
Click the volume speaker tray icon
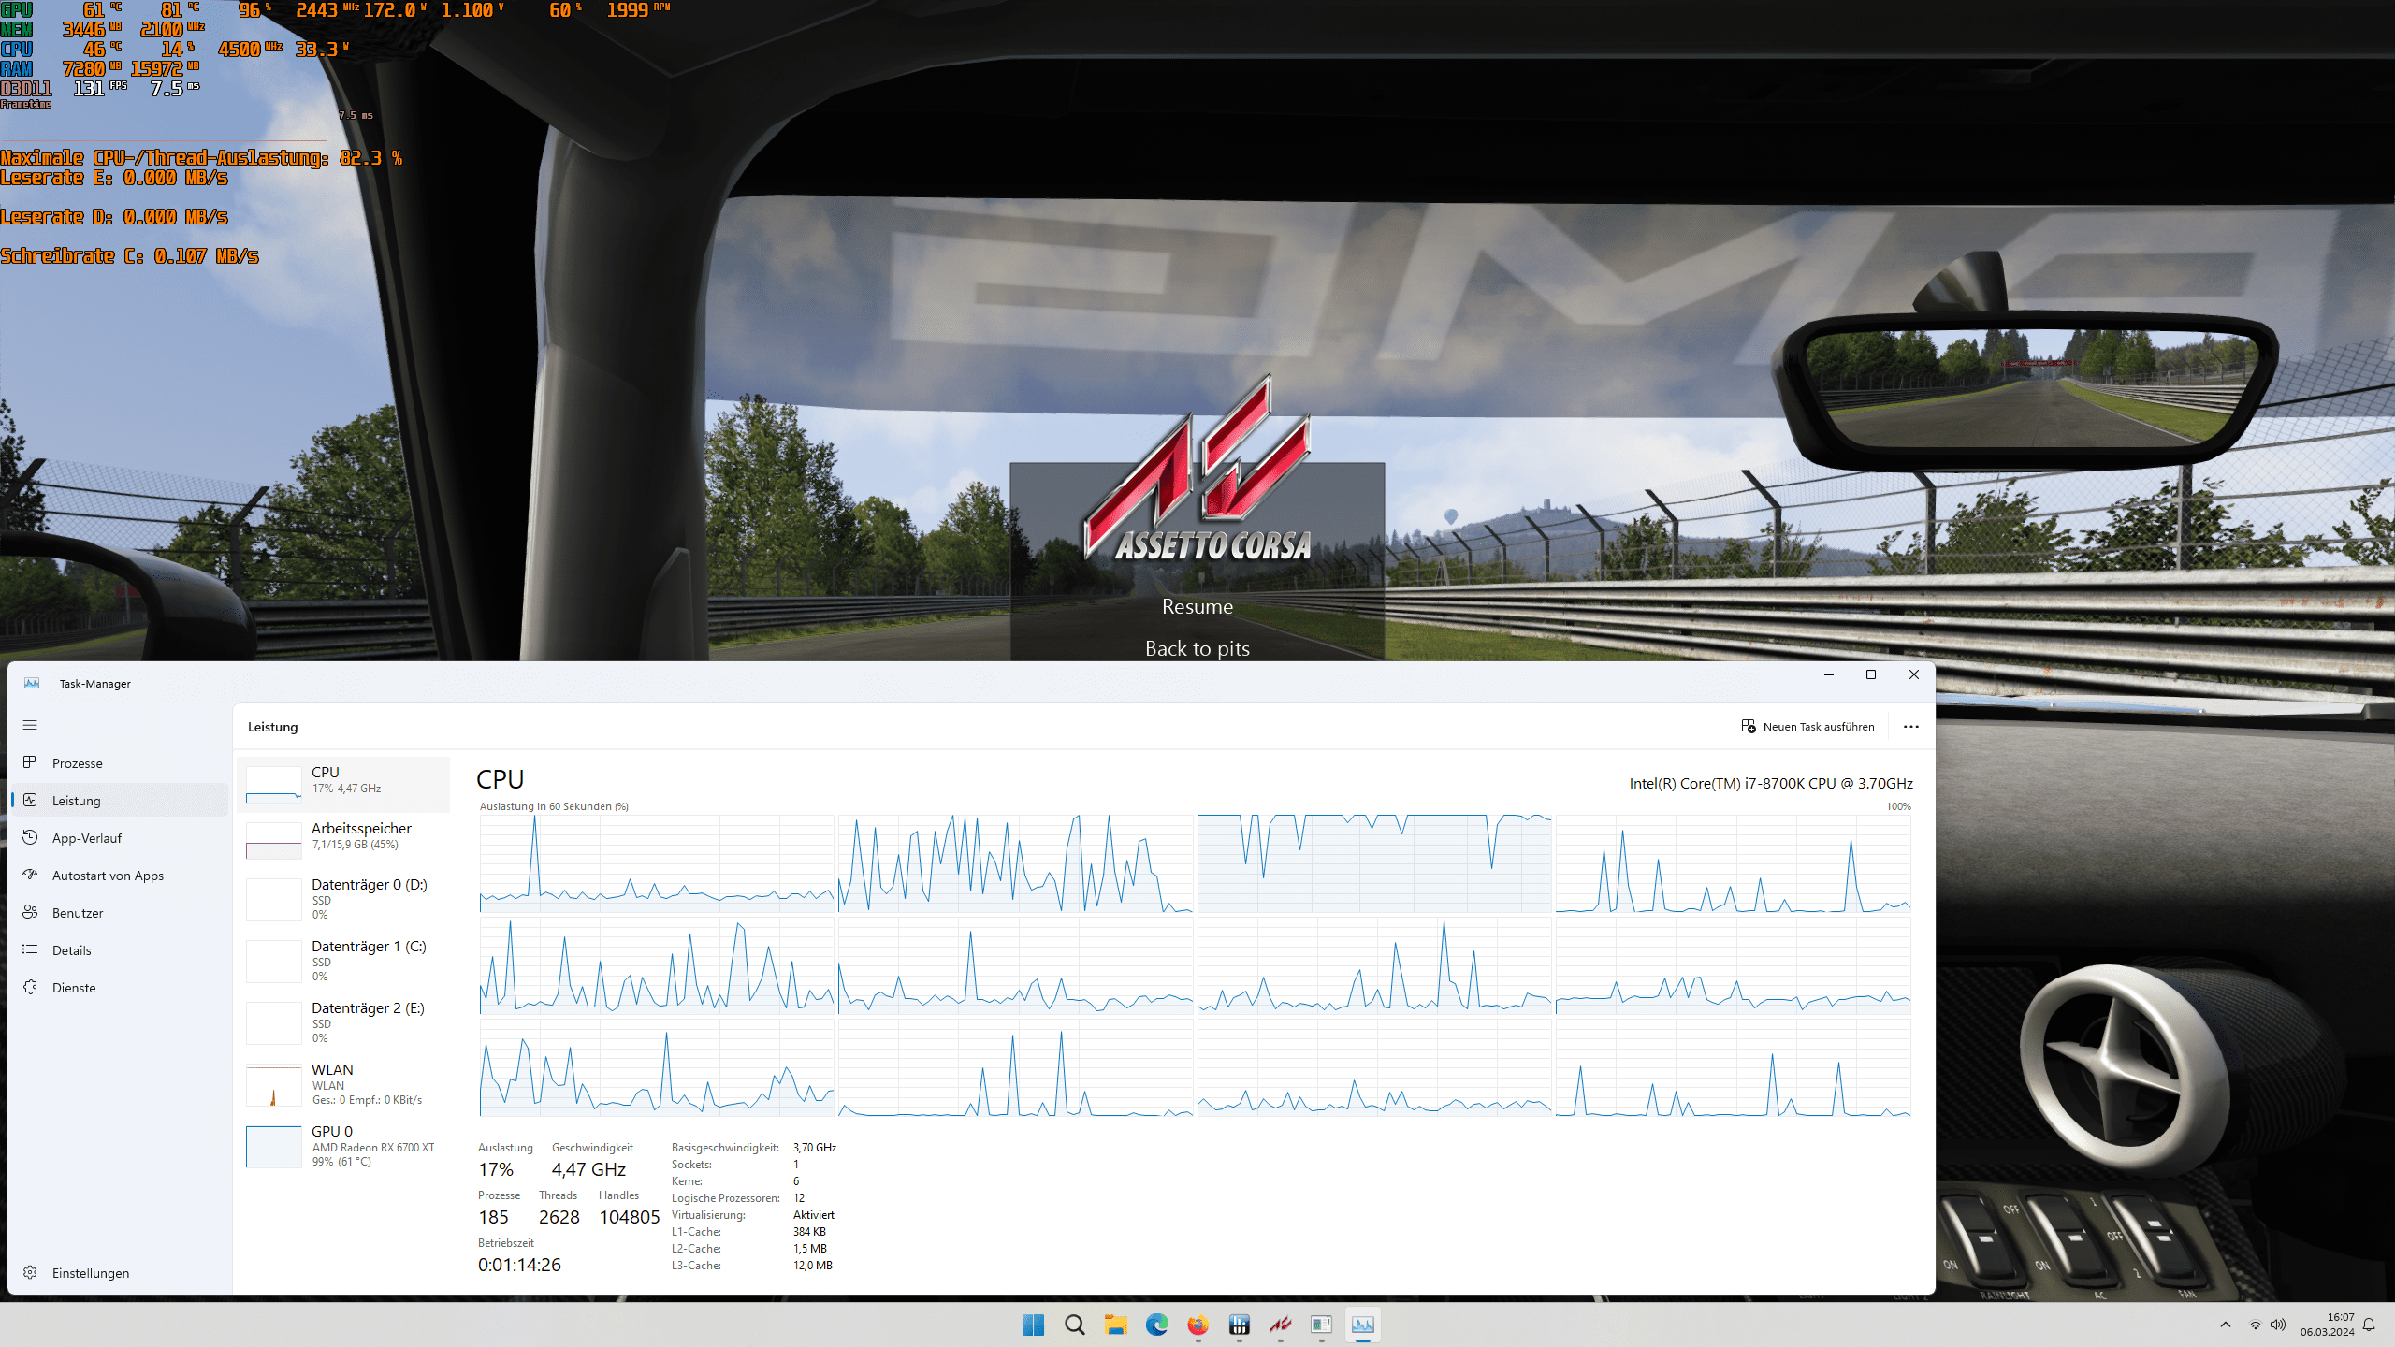point(2277,1325)
